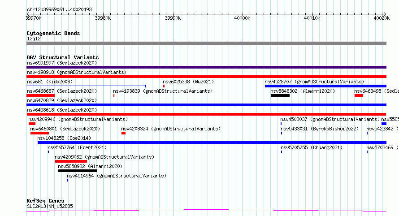The height and width of the screenshot is (216, 399).
Task: Select the red nsv6460801 variant bar
Action: pos(40,133)
